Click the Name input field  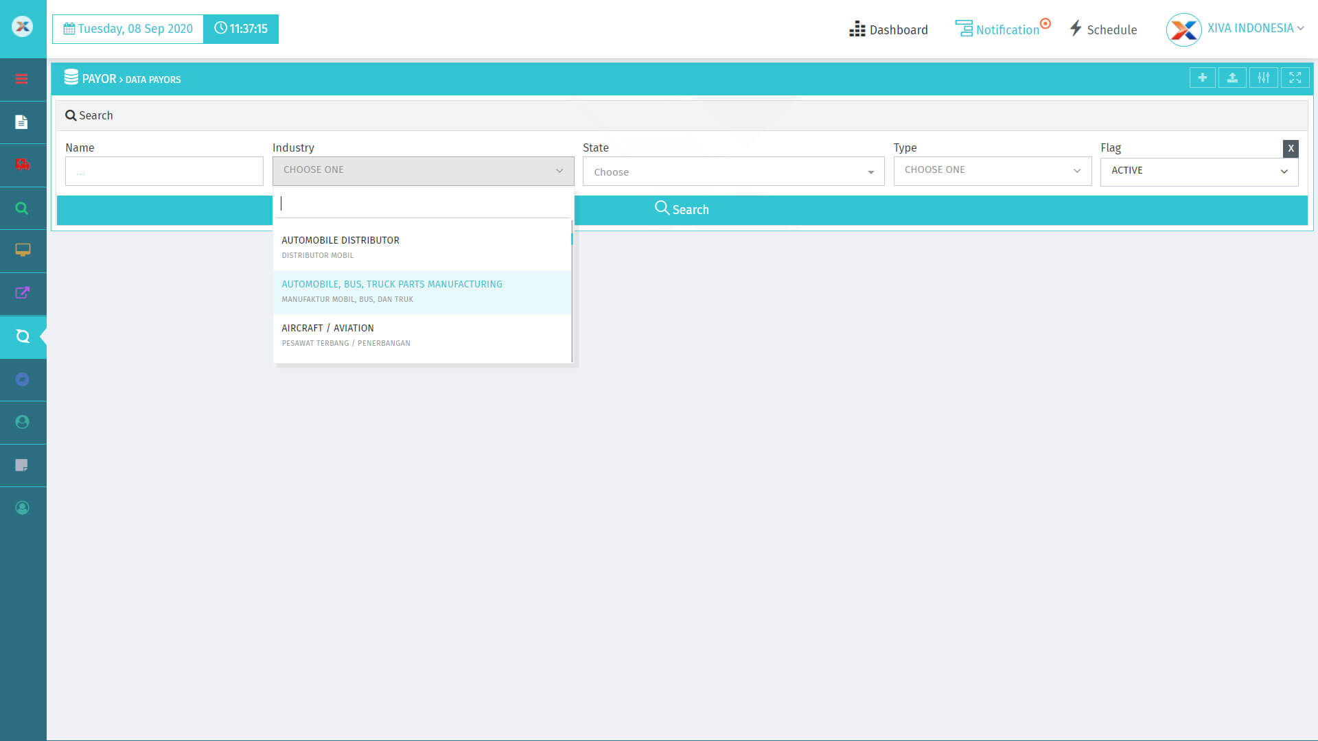click(x=164, y=172)
